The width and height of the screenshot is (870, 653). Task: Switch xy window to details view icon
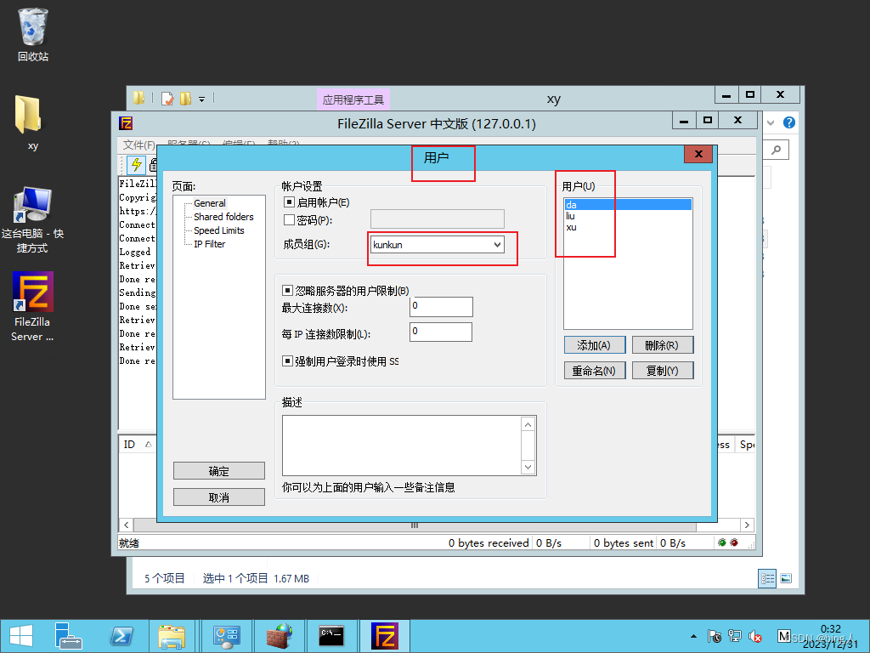(x=767, y=578)
